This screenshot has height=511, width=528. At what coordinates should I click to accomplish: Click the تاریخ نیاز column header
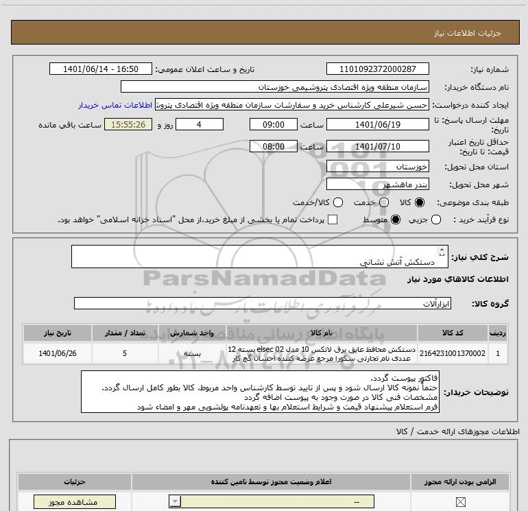57,333
